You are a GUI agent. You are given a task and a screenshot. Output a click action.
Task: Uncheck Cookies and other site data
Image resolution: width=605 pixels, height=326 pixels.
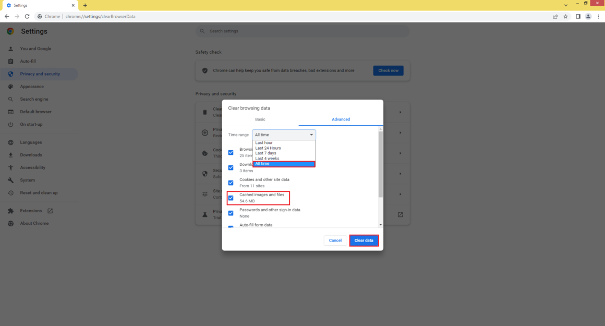click(x=231, y=183)
